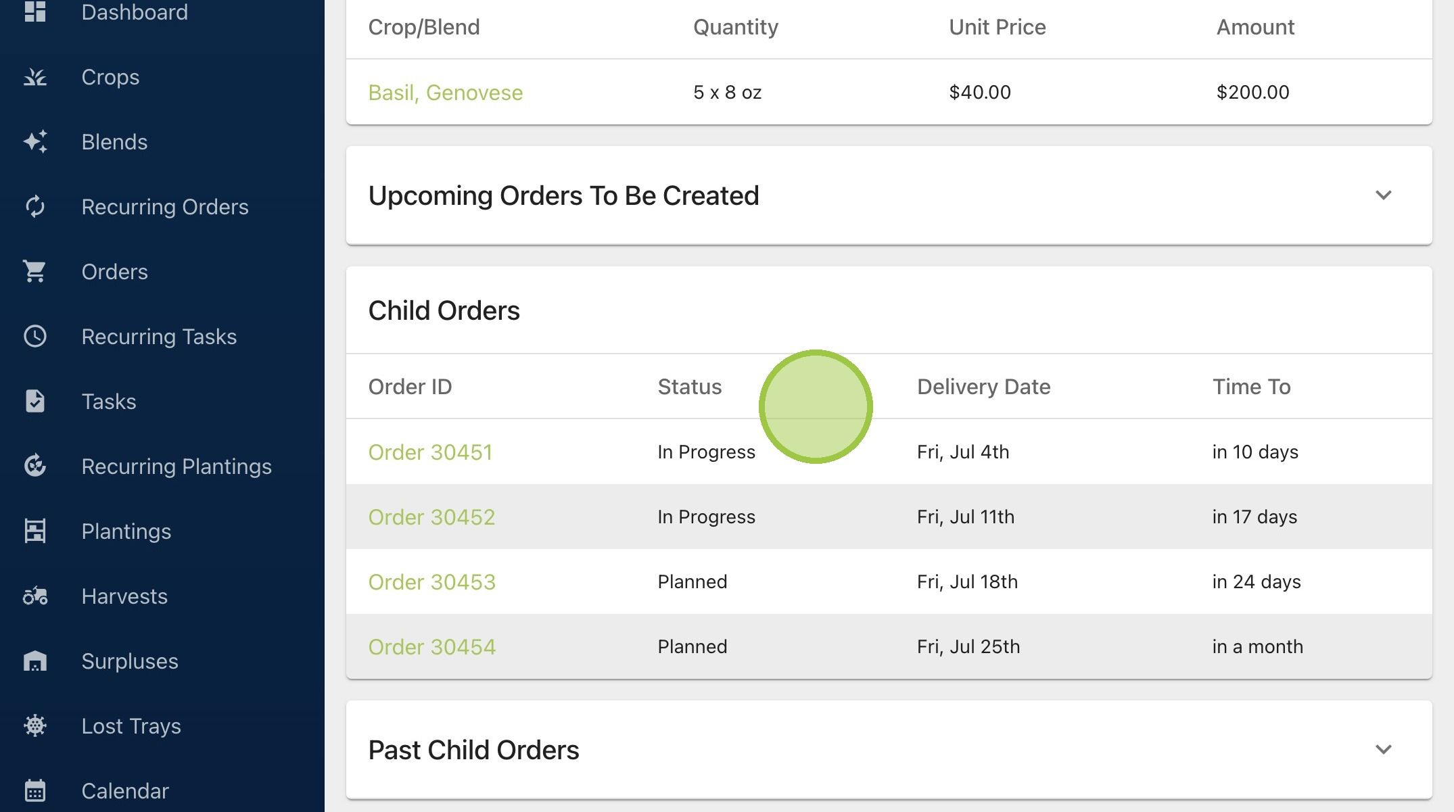Open Order 30451 link
The width and height of the screenshot is (1454, 812).
click(x=430, y=452)
